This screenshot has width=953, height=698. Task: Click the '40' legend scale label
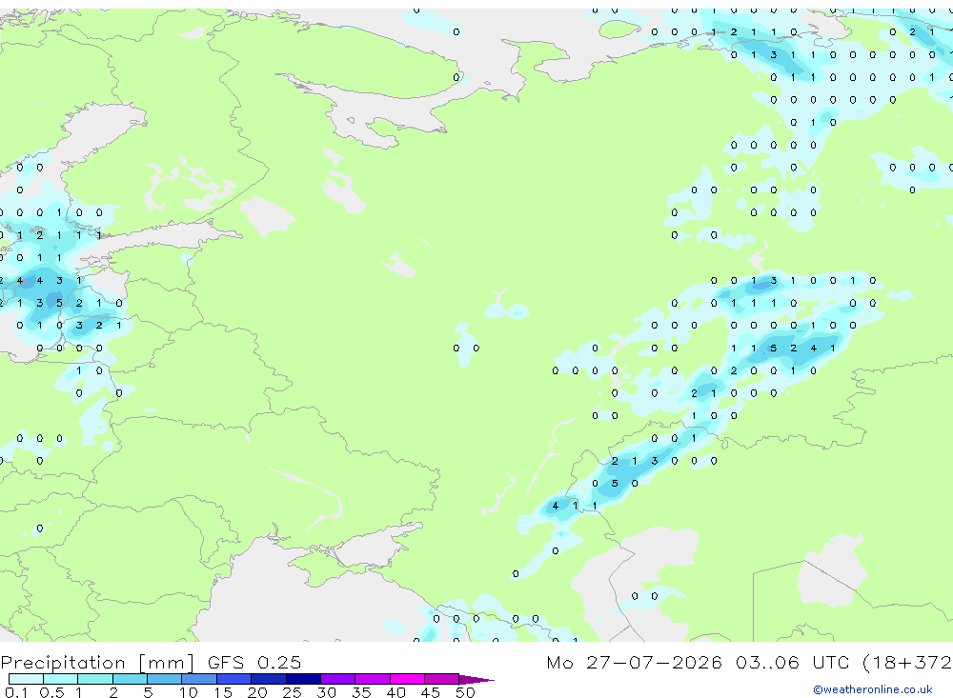tap(395, 692)
